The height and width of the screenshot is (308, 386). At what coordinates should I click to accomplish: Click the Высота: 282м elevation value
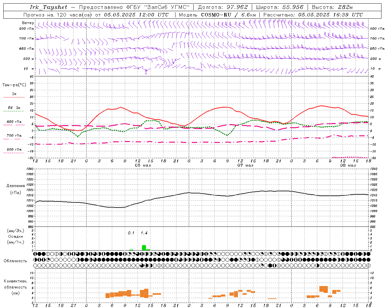point(332,7)
